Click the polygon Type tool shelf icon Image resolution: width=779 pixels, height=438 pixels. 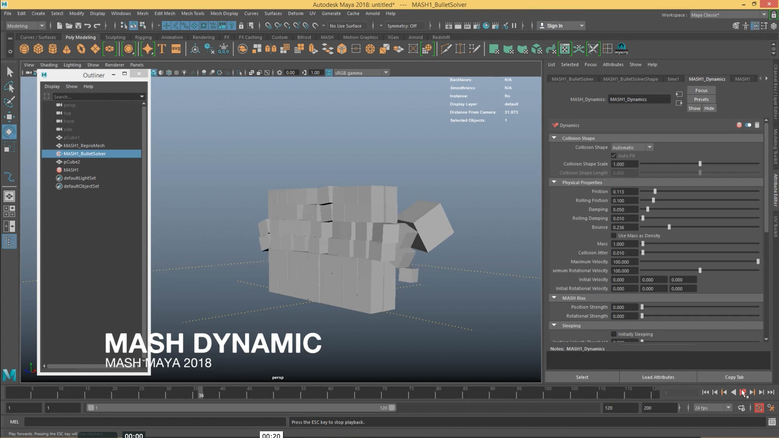[x=162, y=49]
